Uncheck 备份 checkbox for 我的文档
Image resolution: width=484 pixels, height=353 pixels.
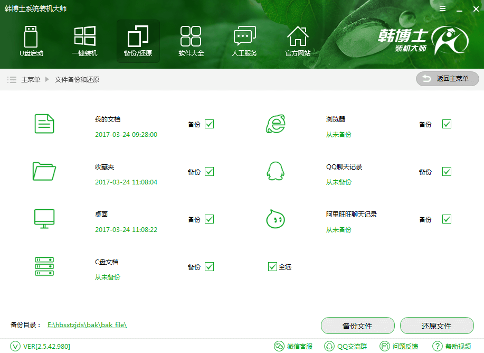(209, 124)
